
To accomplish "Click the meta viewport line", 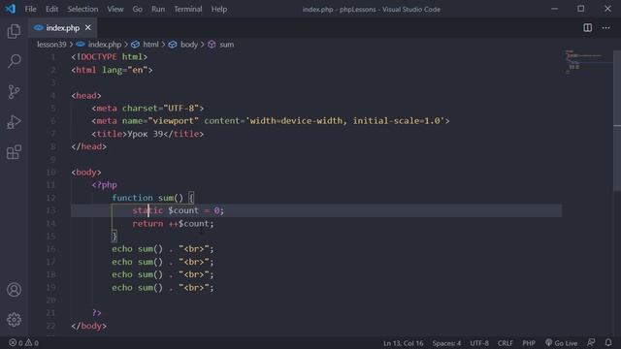I will tap(271, 120).
